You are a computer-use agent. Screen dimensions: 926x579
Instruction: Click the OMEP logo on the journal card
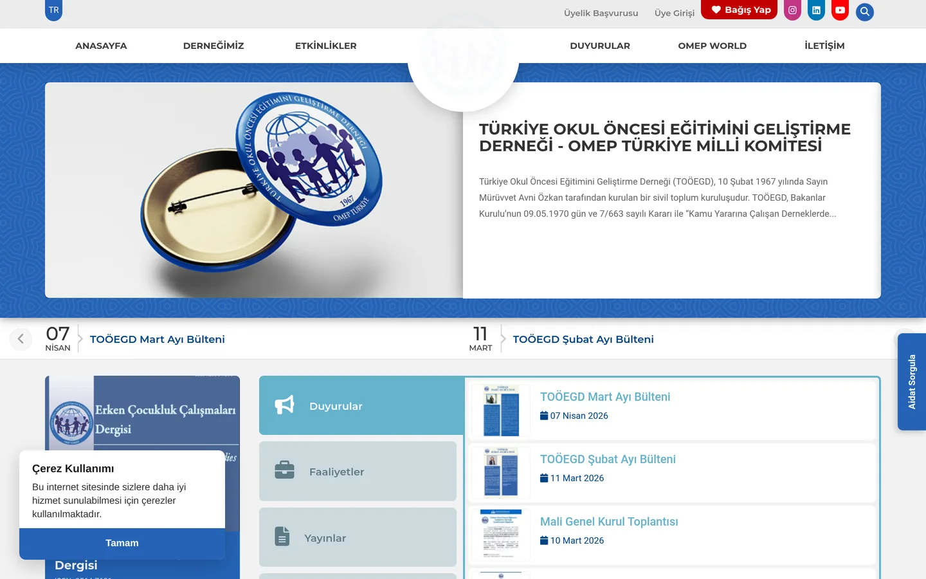(x=71, y=423)
